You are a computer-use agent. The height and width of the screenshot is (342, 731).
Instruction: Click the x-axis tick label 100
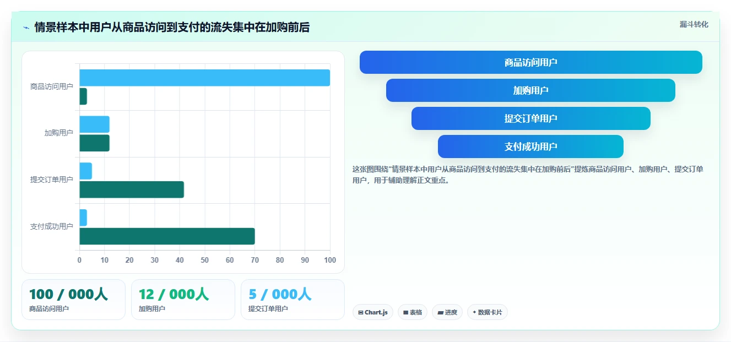point(330,260)
